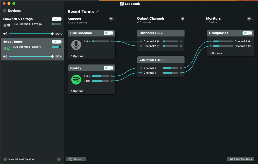Open dropdown arrow next to Sources plus
The width and height of the screenshot is (258, 164).
coord(114,20)
